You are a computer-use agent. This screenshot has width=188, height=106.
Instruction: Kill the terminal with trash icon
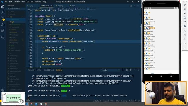(x=131, y=70)
